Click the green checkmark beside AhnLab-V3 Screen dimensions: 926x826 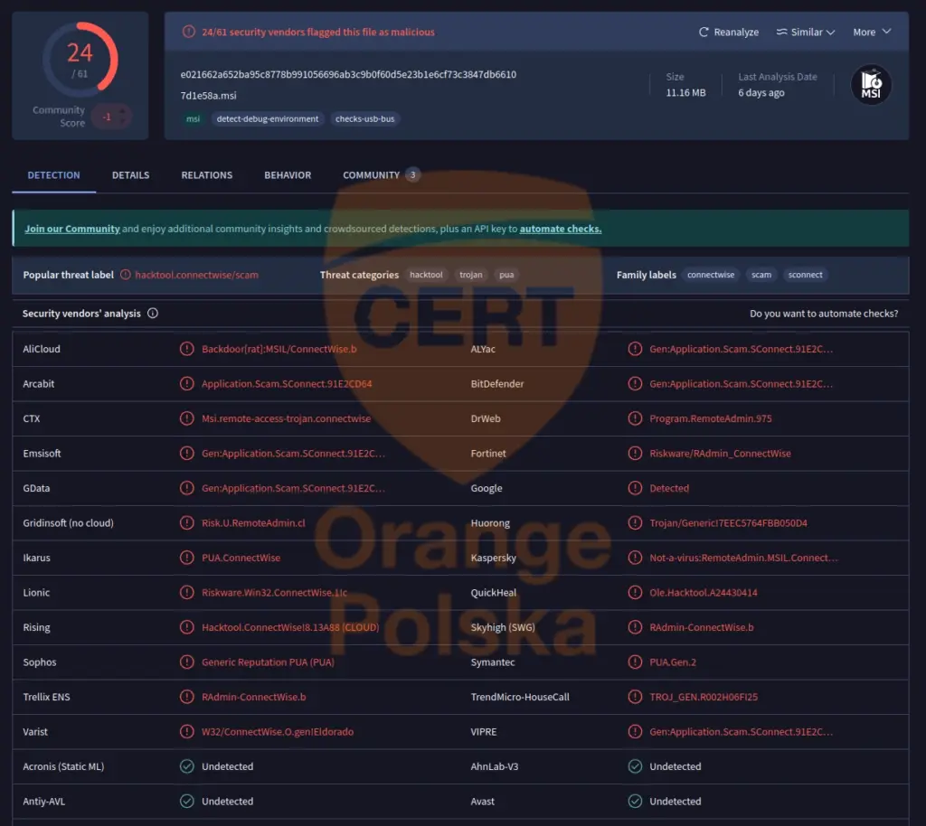tap(636, 766)
